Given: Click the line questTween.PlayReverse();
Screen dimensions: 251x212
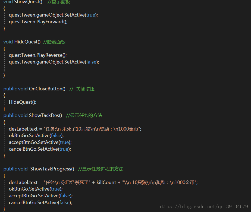Looking at the screenshot, I should [37, 55].
